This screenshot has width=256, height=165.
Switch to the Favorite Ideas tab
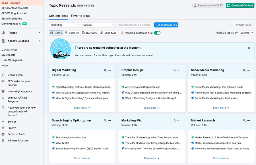(80, 16)
